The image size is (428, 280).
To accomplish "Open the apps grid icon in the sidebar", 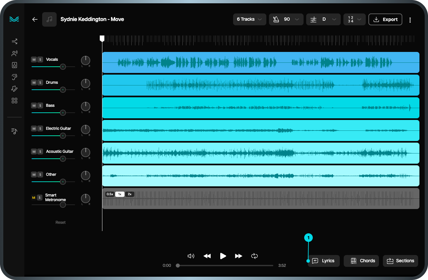I will [14, 100].
